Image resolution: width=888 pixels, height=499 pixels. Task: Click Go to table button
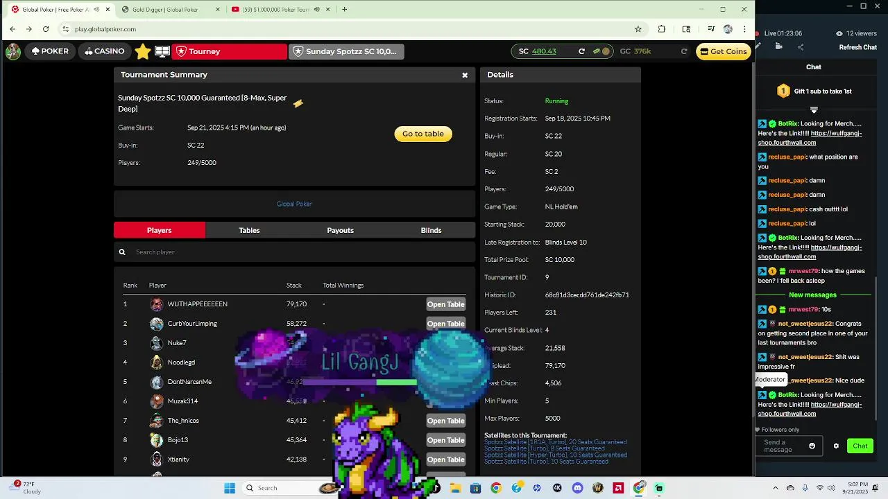click(x=423, y=134)
